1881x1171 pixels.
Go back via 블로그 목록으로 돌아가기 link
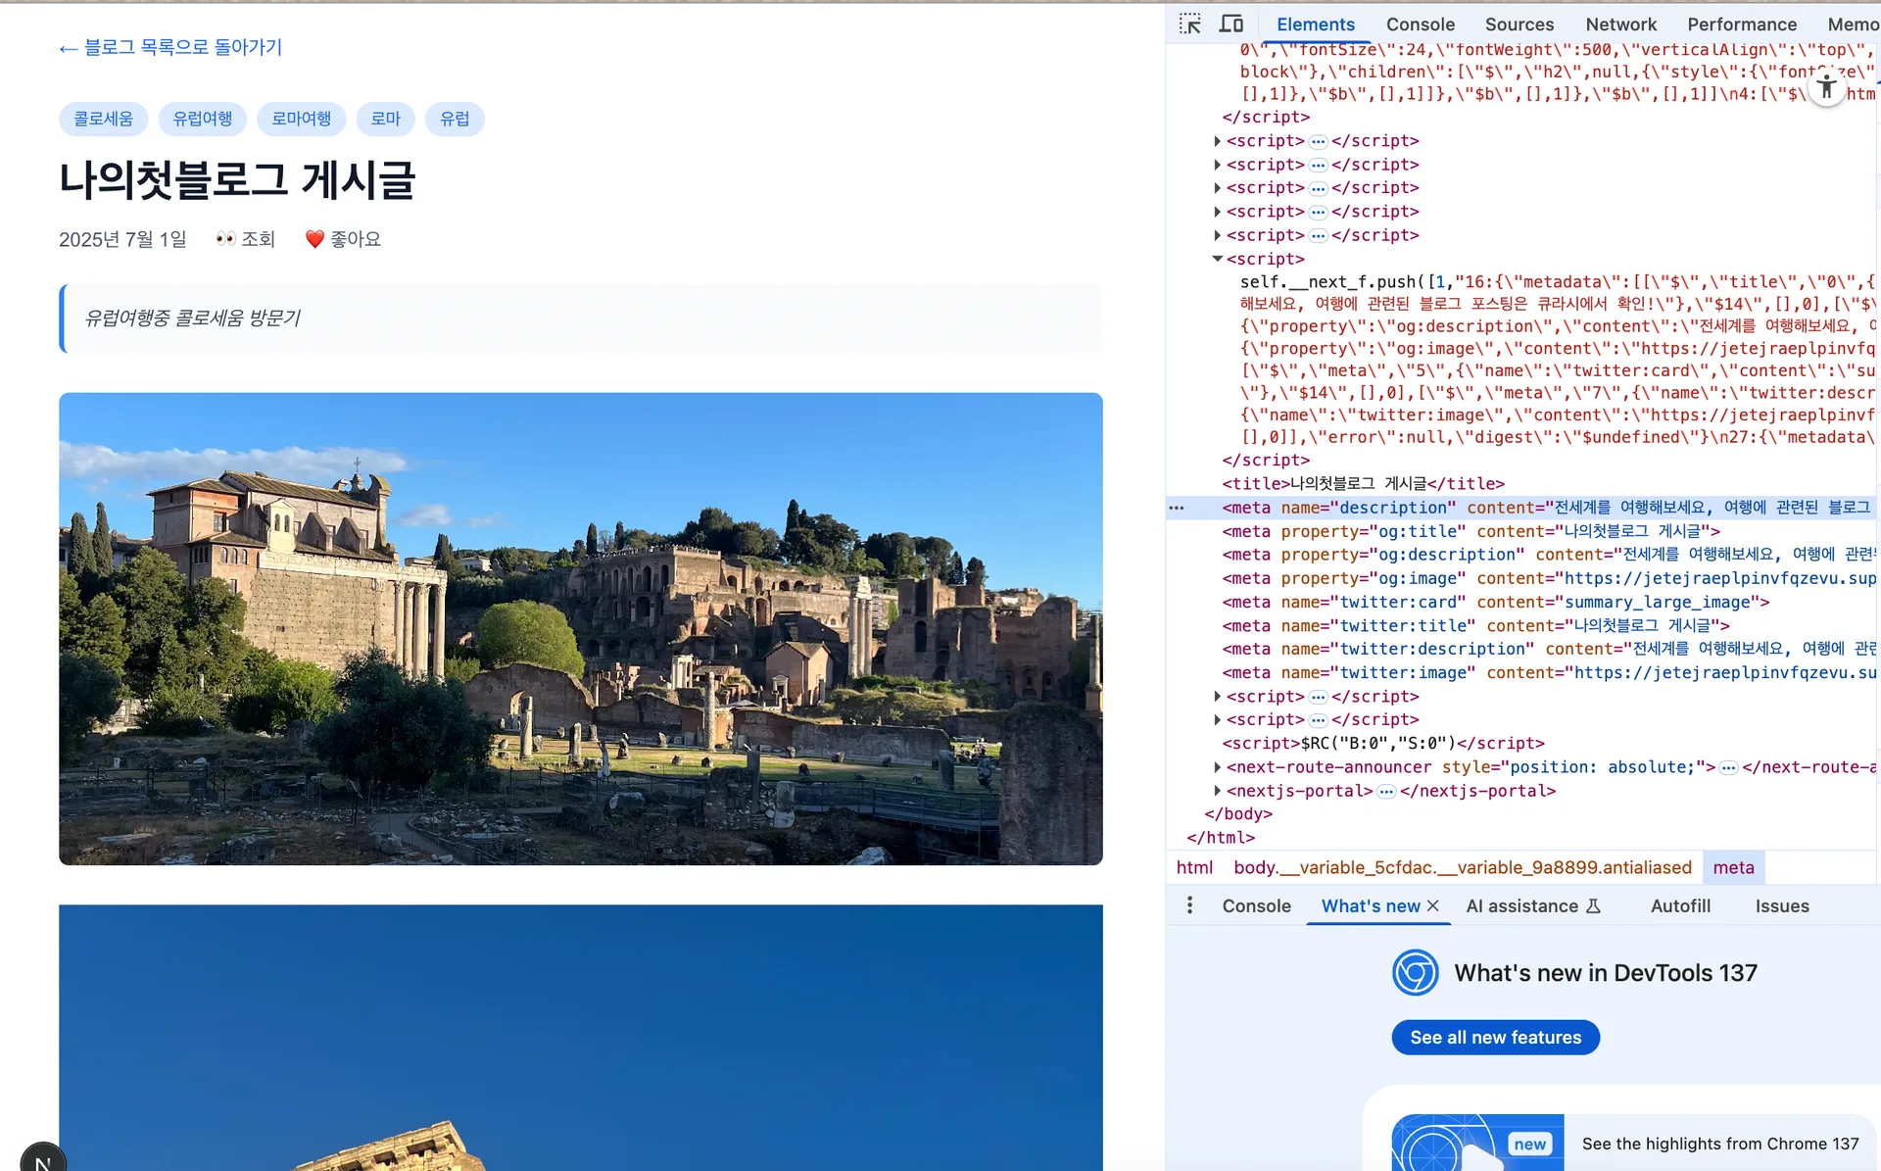pos(170,47)
